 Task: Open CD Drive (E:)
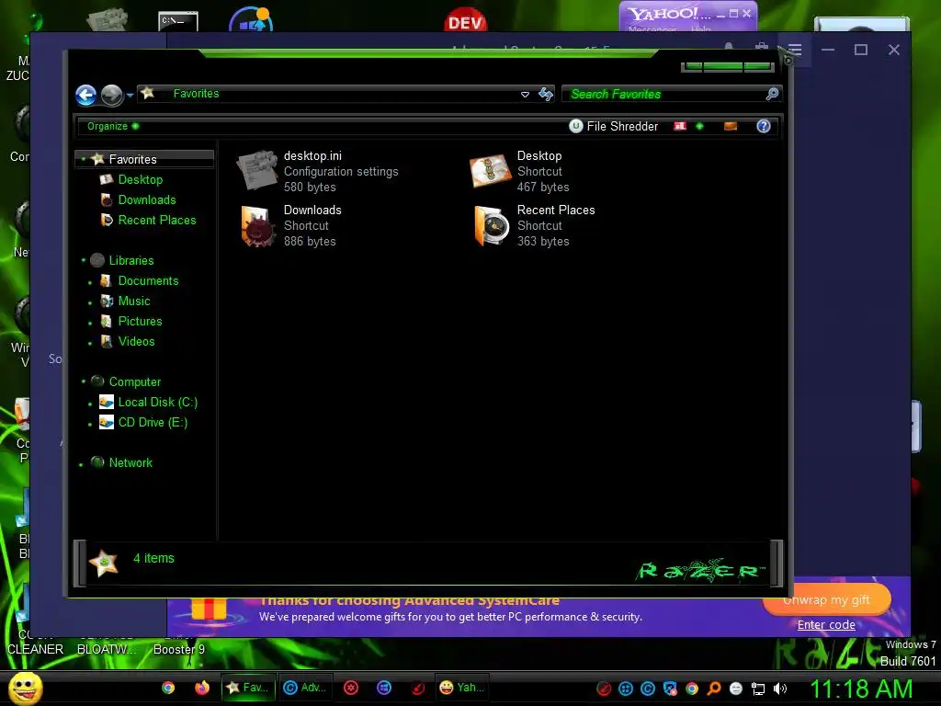[x=153, y=423]
